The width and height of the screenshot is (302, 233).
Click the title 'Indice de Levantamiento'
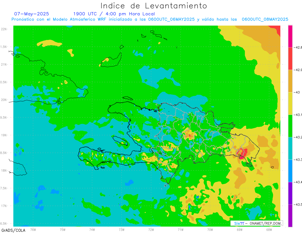[x=154, y=6]
